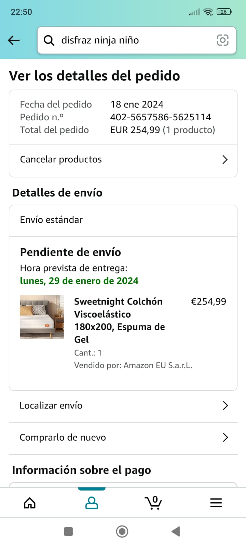Open the shopping cart icon
Screen dimensions: 246x547
click(153, 503)
